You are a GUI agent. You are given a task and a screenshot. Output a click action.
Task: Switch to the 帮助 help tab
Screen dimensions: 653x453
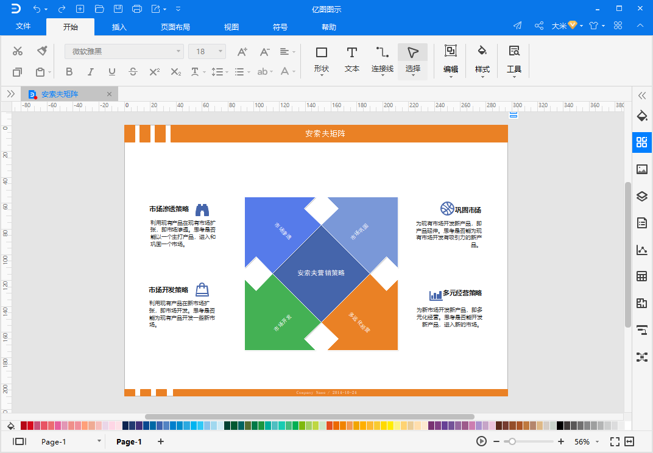328,27
